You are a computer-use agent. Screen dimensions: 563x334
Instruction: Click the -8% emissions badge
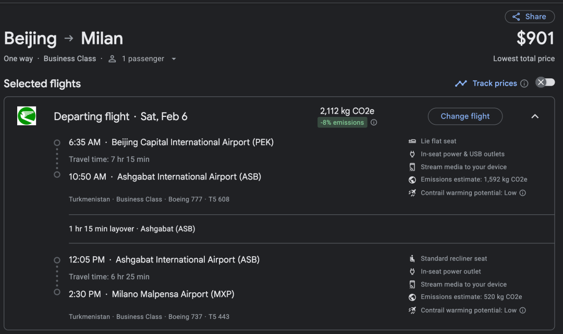tap(342, 123)
